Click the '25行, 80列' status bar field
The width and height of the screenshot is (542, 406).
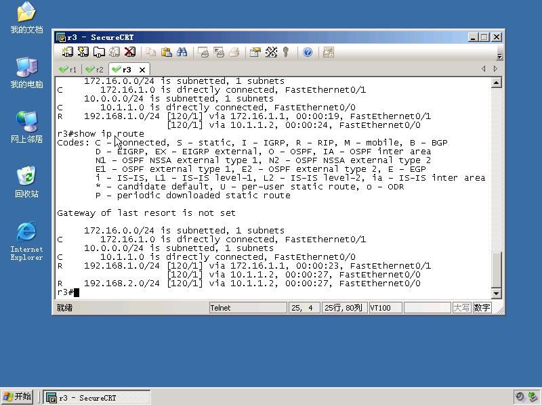pyautogui.click(x=344, y=308)
